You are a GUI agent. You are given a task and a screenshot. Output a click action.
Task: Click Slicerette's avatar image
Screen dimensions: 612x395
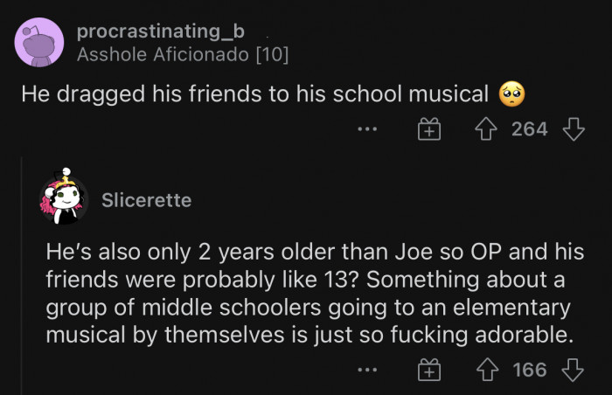pos(64,200)
